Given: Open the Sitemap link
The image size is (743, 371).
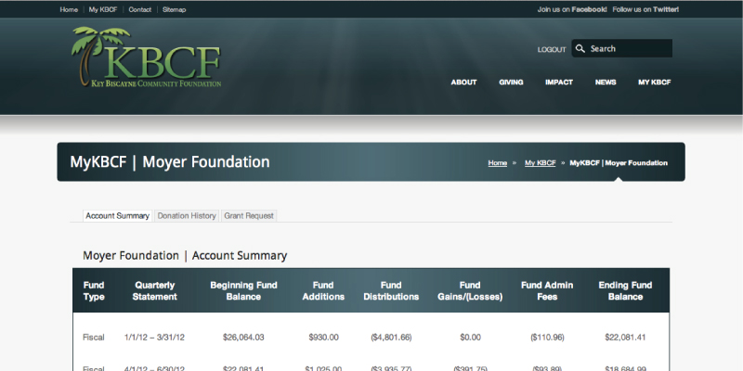Looking at the screenshot, I should tap(174, 9).
